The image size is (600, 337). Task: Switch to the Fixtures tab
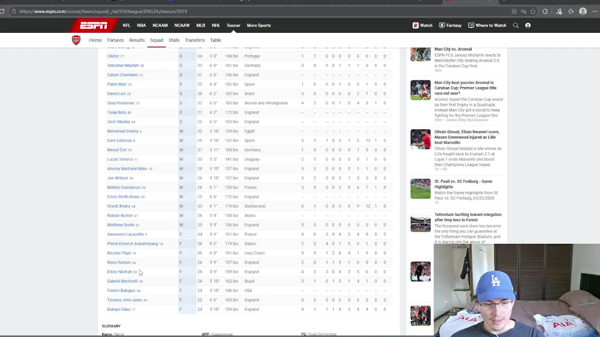tap(115, 40)
